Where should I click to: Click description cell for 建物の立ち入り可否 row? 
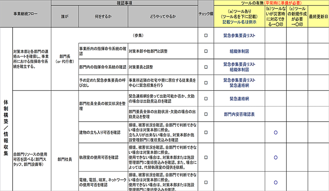[163, 132]
